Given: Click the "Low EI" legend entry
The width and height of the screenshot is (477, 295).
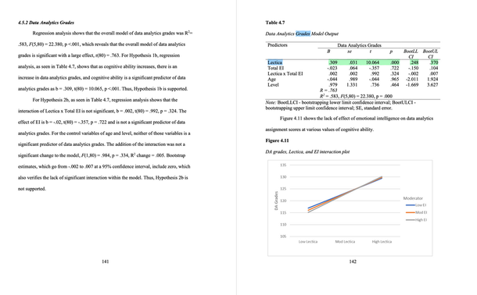Looking at the screenshot, I should (417, 205).
